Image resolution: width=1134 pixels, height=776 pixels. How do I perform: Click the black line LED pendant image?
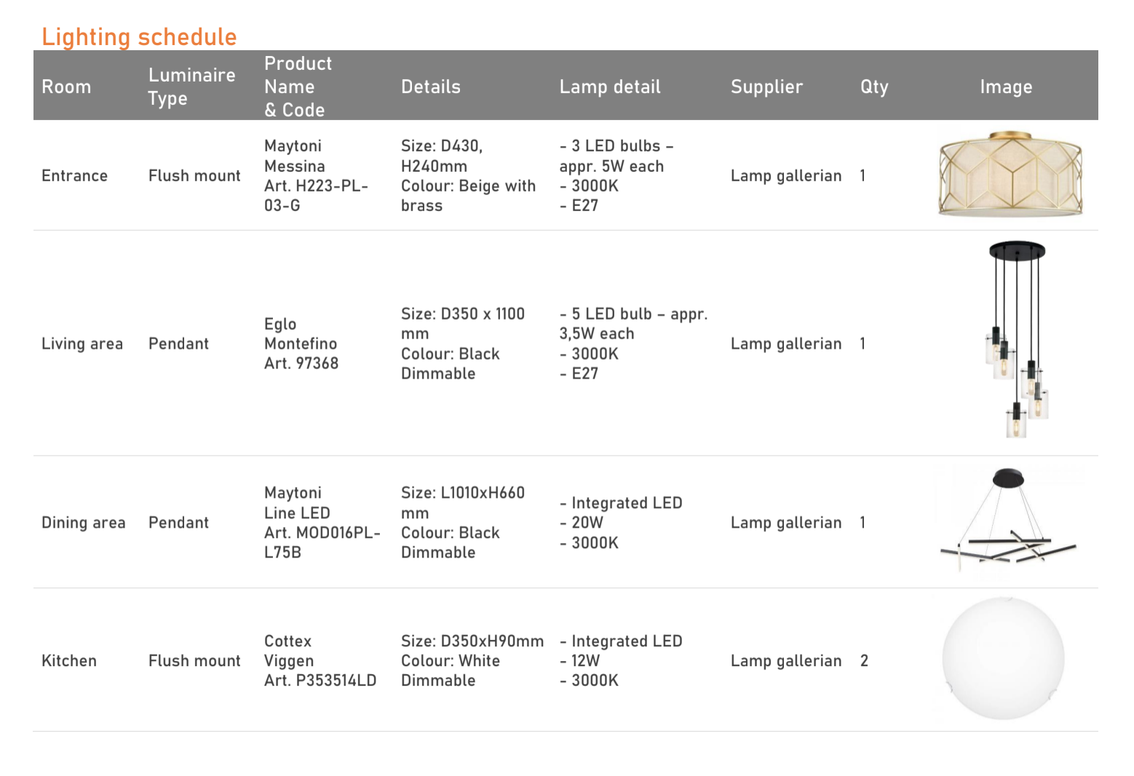coord(1009,519)
